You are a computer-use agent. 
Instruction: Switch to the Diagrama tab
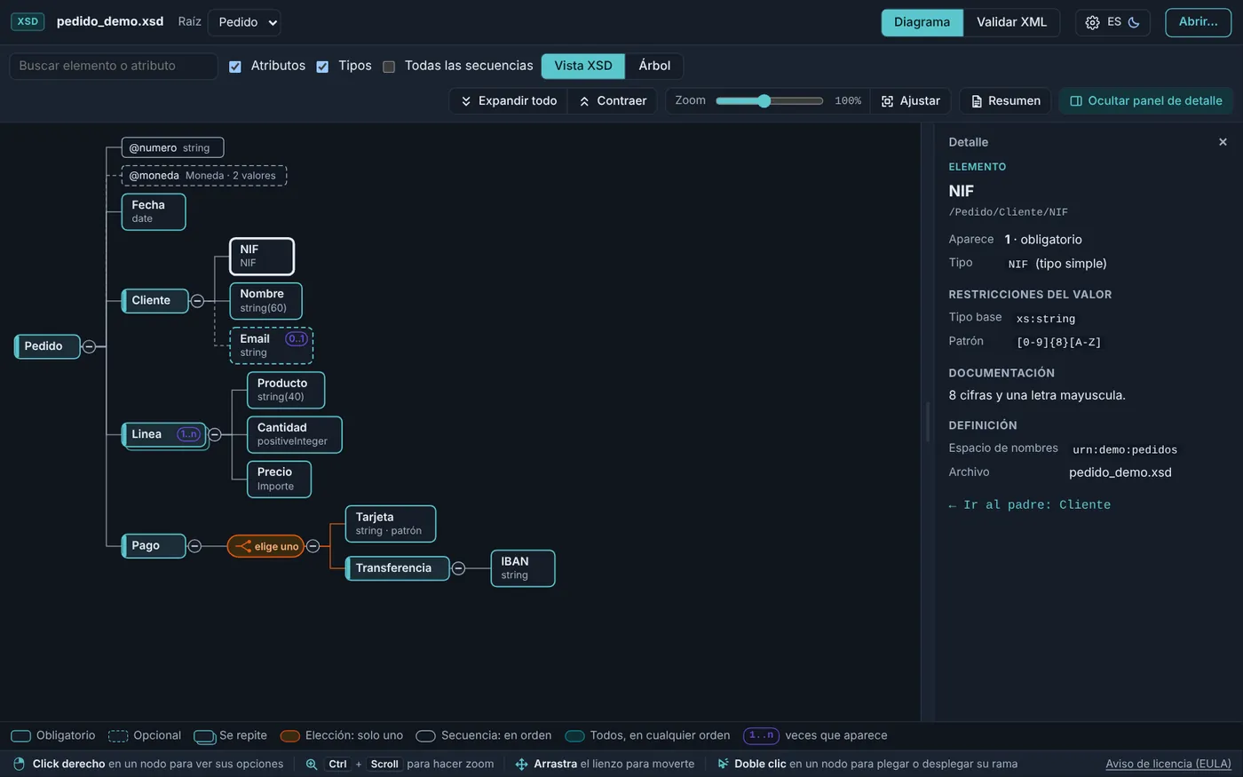(922, 22)
